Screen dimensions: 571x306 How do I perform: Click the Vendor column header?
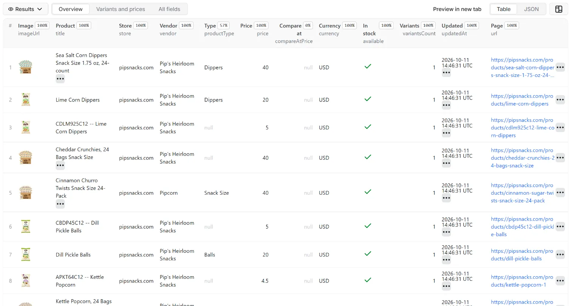click(168, 26)
